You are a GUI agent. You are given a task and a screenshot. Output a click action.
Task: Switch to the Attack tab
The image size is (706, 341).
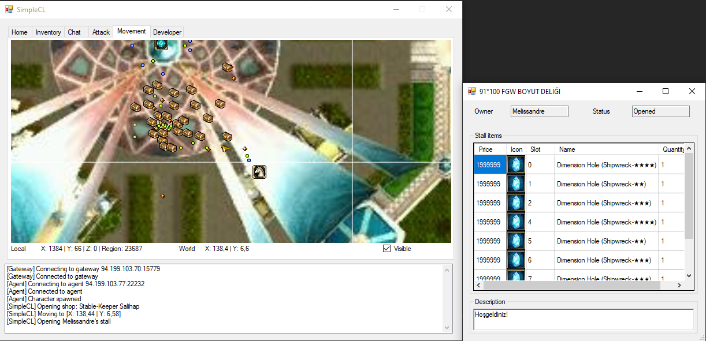[x=101, y=32]
